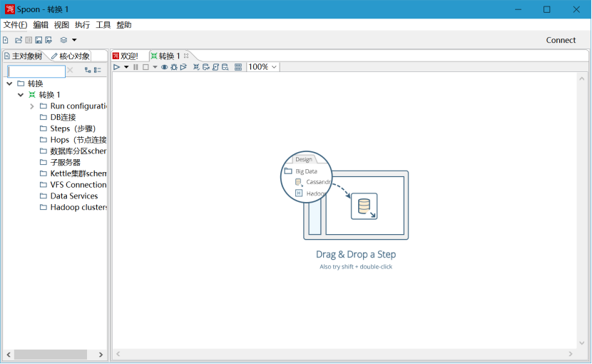Clear the tree search field
Screen dimensions: 592x364
70,70
